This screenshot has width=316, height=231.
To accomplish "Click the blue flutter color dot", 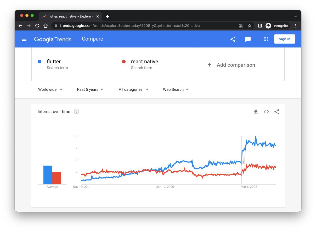I will coord(39,61).
